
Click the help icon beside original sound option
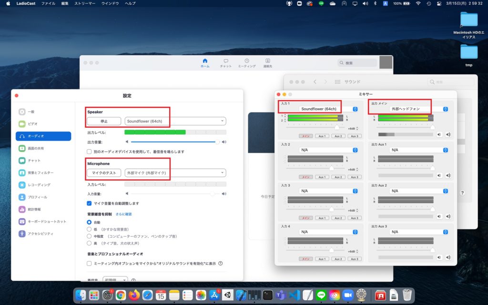[220, 263]
